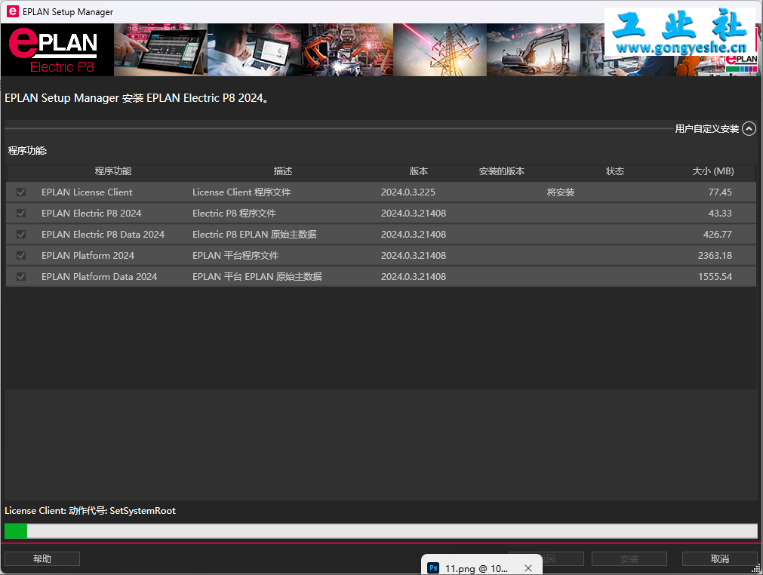The height and width of the screenshot is (575, 763).
Task: Select the 大小 (MB) column header
Action: coord(713,171)
